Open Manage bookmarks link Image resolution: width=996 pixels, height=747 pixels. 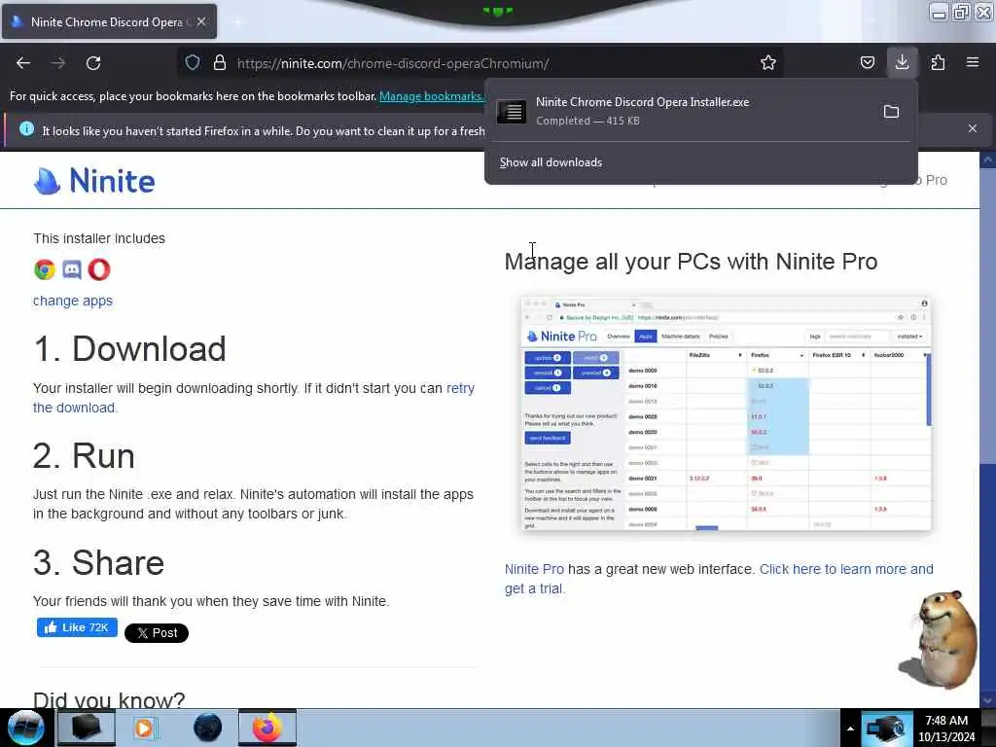coord(431,96)
